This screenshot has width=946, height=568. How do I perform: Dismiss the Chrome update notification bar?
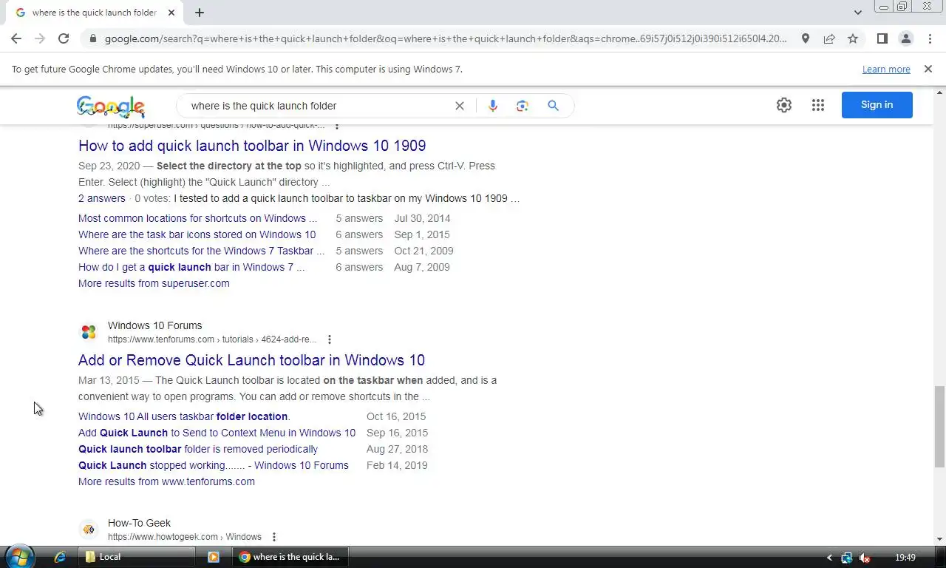click(928, 69)
